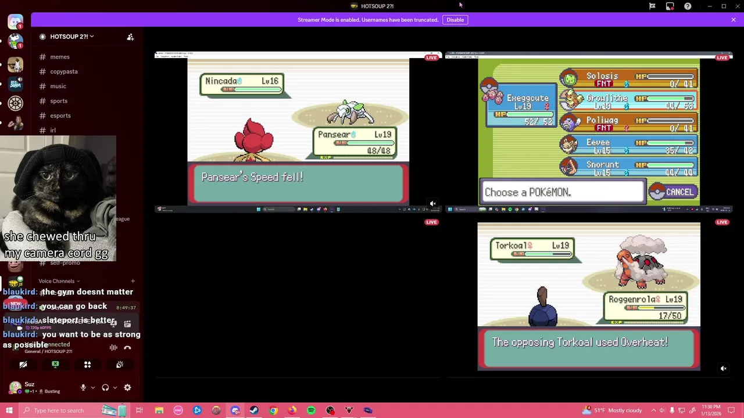Toggle noise suppression waveform icon
Viewport: 744px width, 418px height.
113,348
